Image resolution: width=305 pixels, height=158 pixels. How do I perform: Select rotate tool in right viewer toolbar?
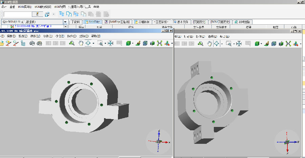click(x=217, y=44)
